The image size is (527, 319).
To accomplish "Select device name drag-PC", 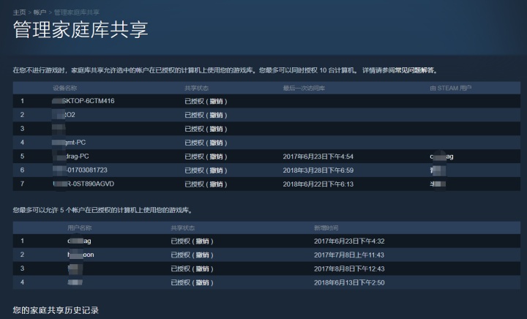I will tap(71, 156).
